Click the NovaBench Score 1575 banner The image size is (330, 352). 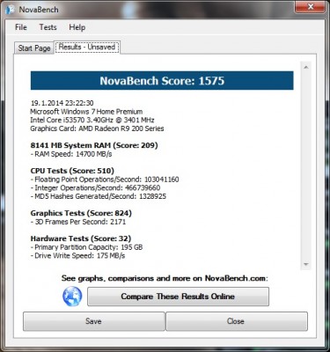pyautogui.click(x=162, y=80)
